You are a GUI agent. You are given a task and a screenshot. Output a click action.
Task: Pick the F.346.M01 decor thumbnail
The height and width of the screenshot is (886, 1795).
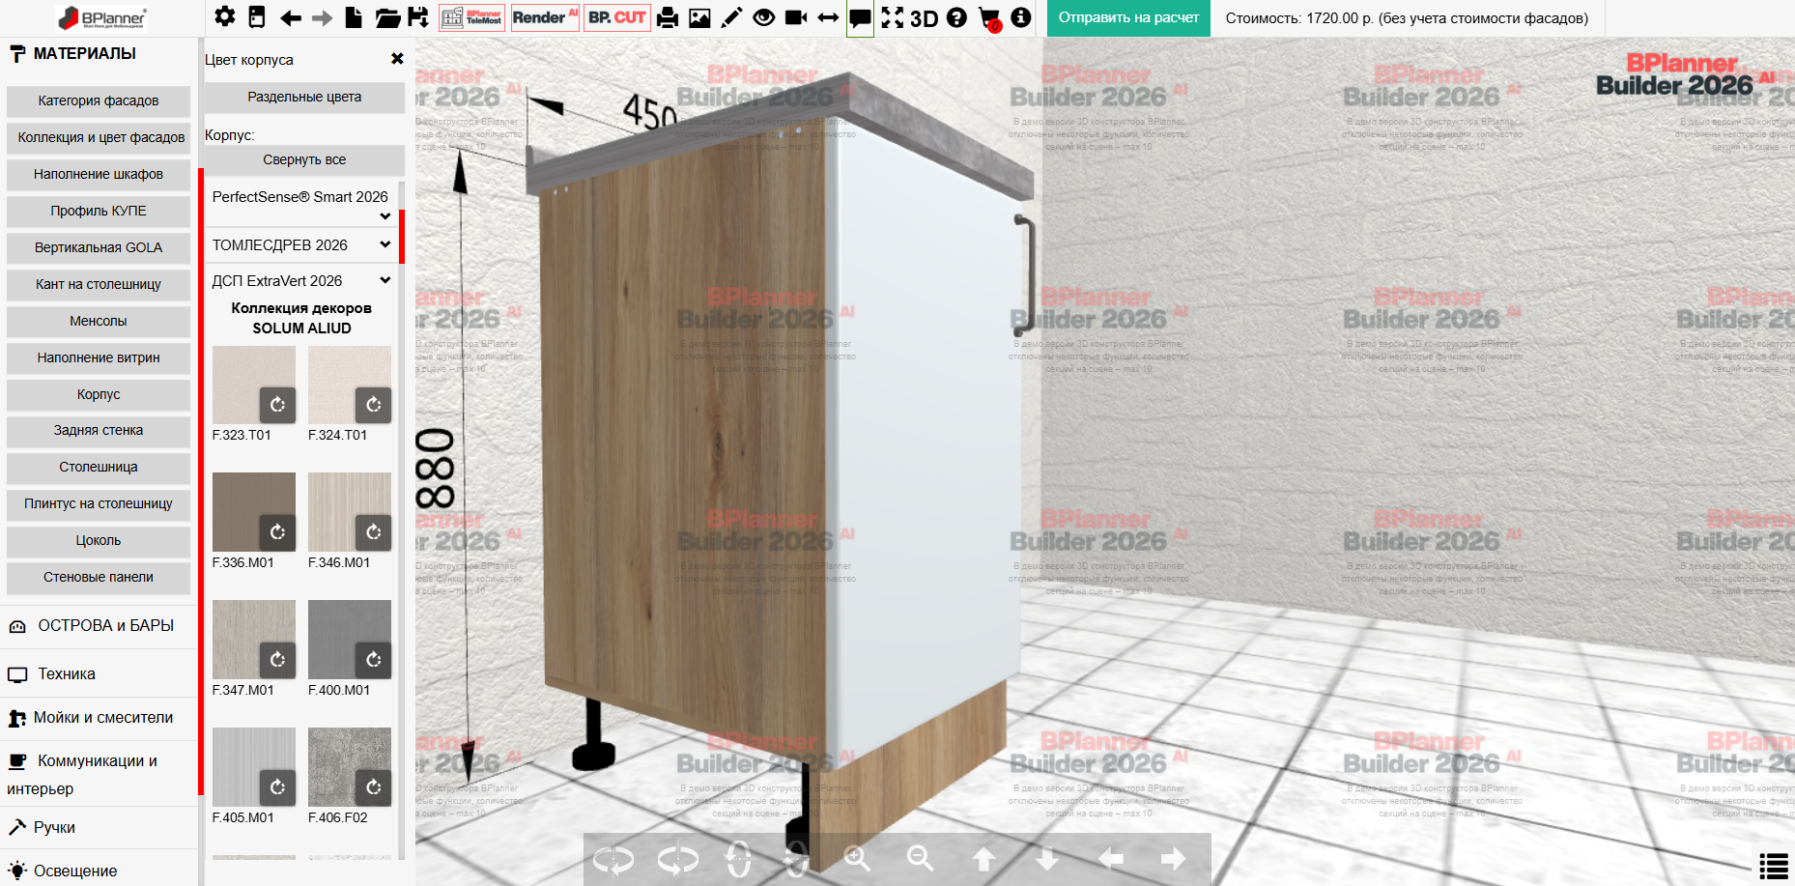pyautogui.click(x=350, y=512)
